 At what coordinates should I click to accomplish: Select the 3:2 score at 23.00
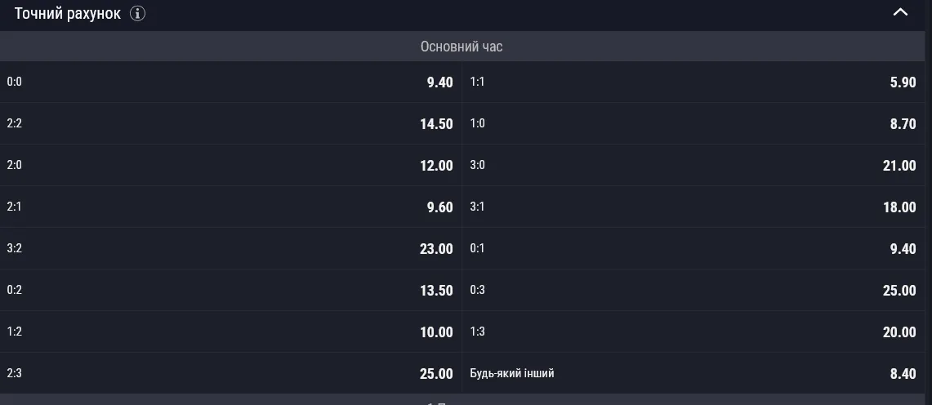(230, 248)
